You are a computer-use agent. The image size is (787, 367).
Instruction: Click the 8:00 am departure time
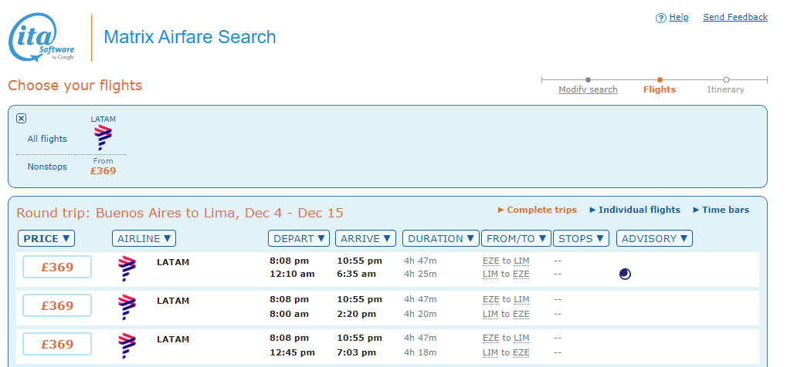[290, 314]
